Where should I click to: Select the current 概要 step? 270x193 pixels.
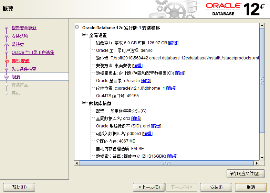(16, 77)
